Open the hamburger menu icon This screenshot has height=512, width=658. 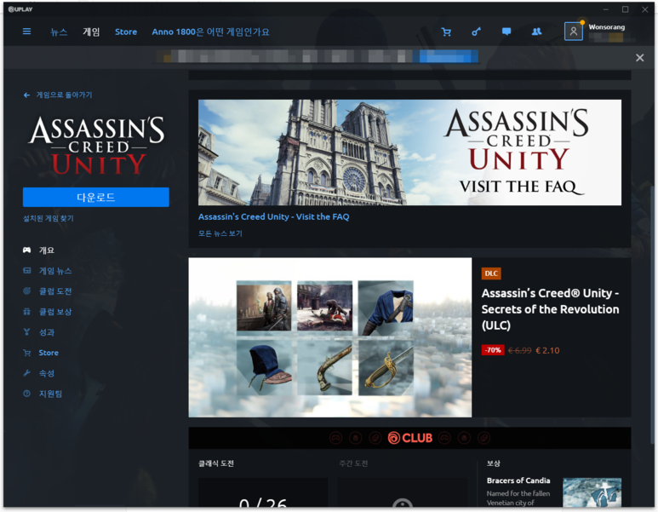point(26,32)
